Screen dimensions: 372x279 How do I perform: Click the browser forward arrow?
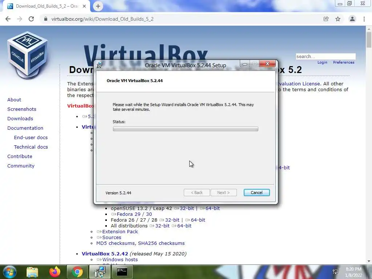click(20, 19)
